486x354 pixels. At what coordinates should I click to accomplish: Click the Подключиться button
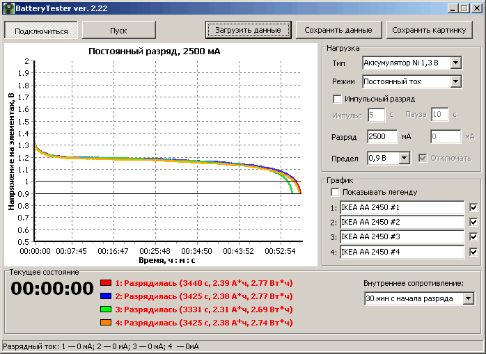(x=41, y=31)
